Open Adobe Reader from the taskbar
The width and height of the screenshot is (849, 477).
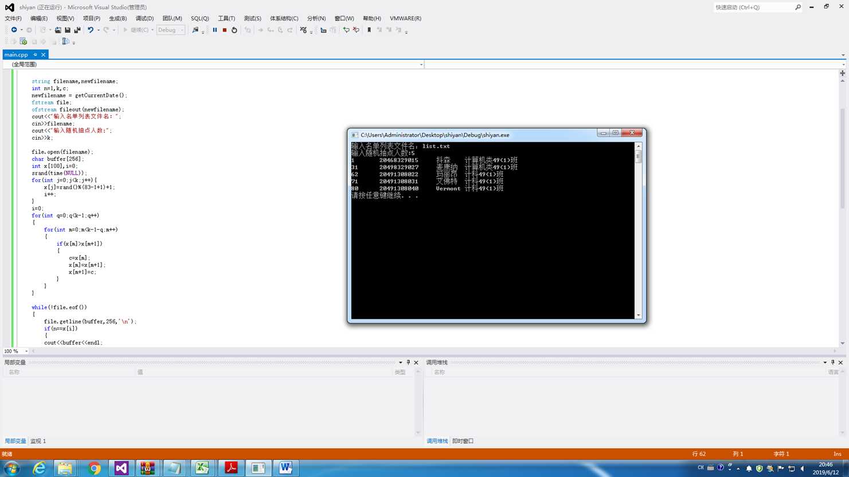[x=231, y=468]
